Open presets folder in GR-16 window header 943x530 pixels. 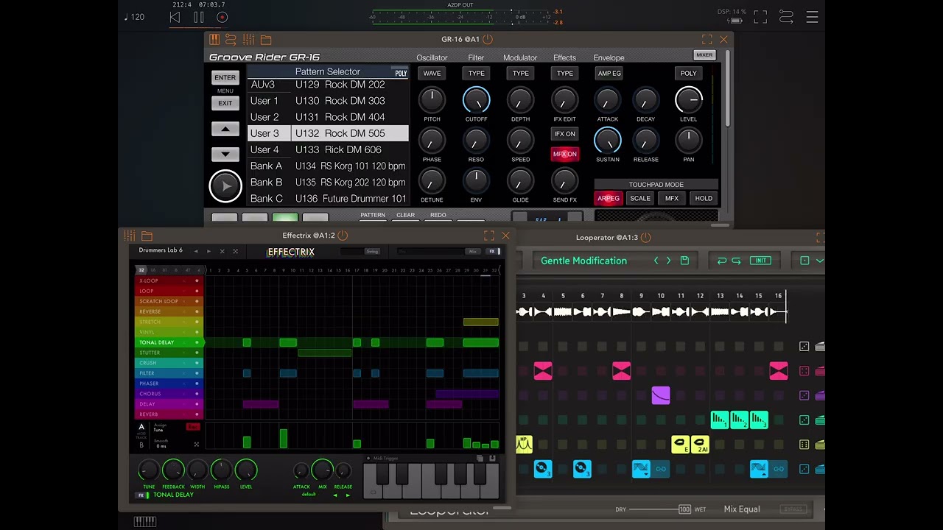(266, 40)
